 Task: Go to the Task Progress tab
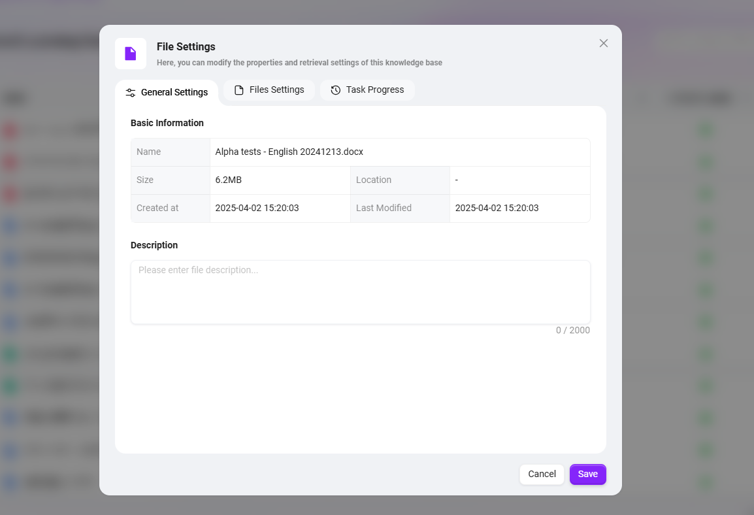367,90
